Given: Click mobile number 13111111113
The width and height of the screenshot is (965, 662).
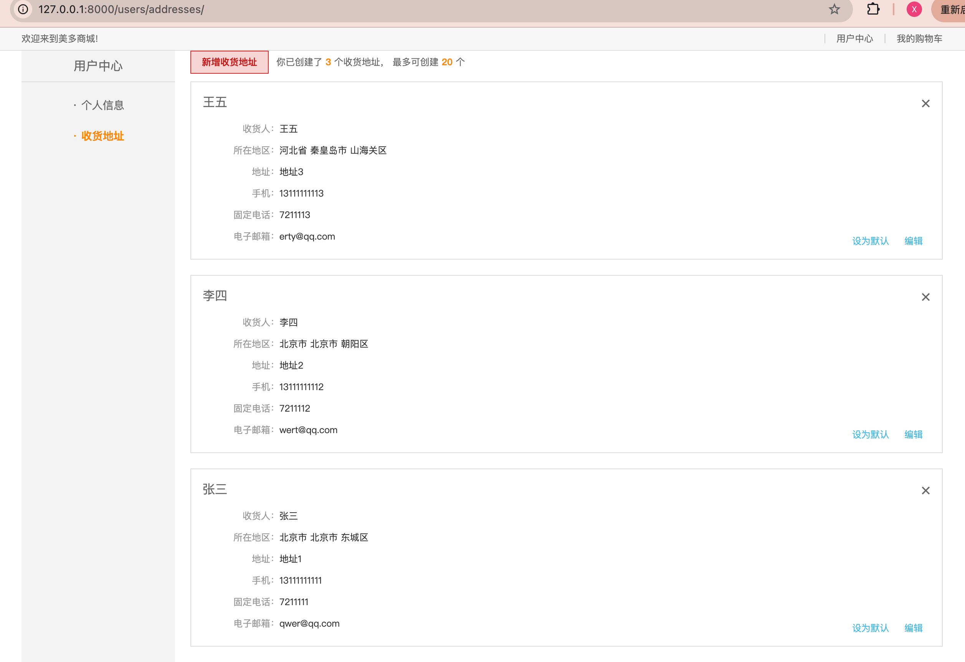Looking at the screenshot, I should [x=301, y=194].
